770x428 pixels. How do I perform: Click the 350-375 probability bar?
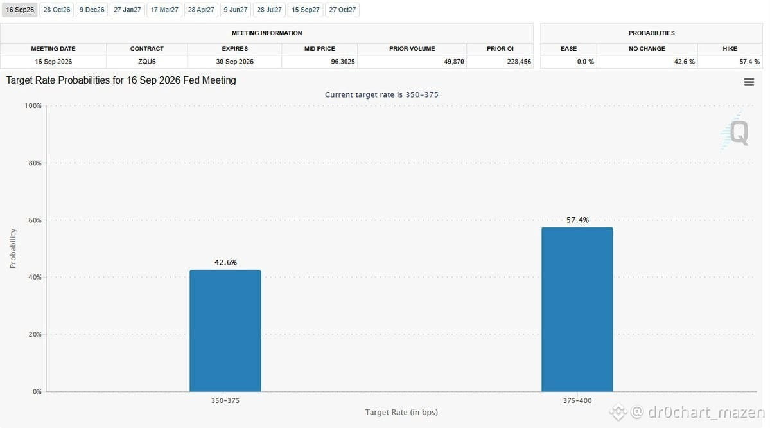point(225,331)
